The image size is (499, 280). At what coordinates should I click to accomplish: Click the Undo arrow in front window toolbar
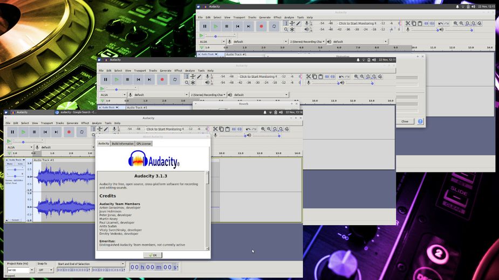pos(248,129)
